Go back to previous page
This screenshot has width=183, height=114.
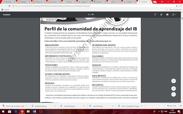(2, 6)
